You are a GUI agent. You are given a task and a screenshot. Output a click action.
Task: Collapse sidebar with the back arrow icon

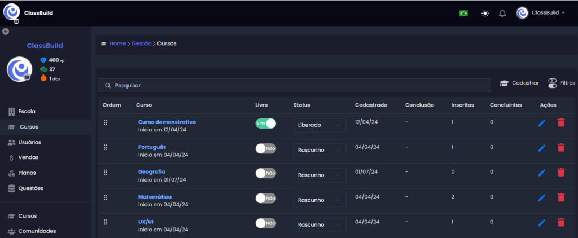coord(6,32)
